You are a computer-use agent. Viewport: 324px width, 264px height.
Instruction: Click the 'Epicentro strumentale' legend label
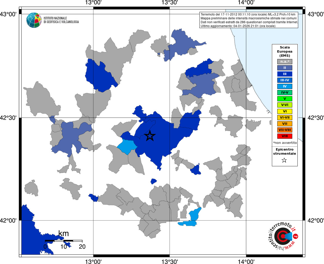point(285,151)
